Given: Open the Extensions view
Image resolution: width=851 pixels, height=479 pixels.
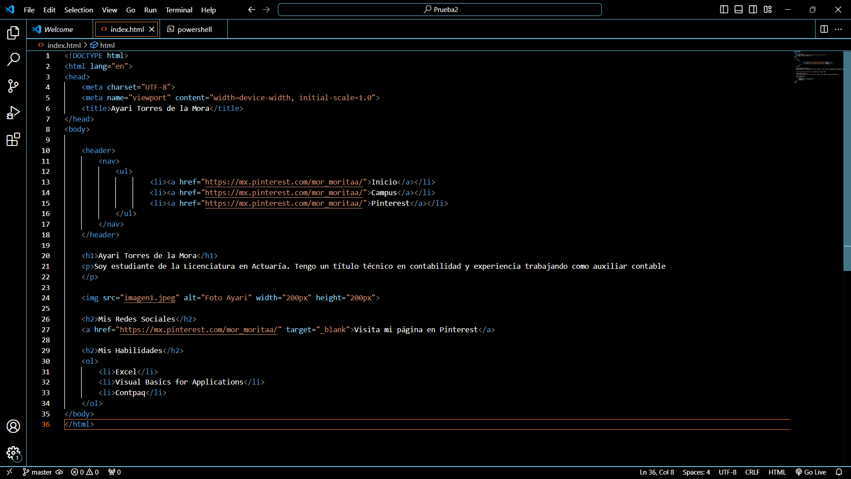Looking at the screenshot, I should tap(13, 139).
